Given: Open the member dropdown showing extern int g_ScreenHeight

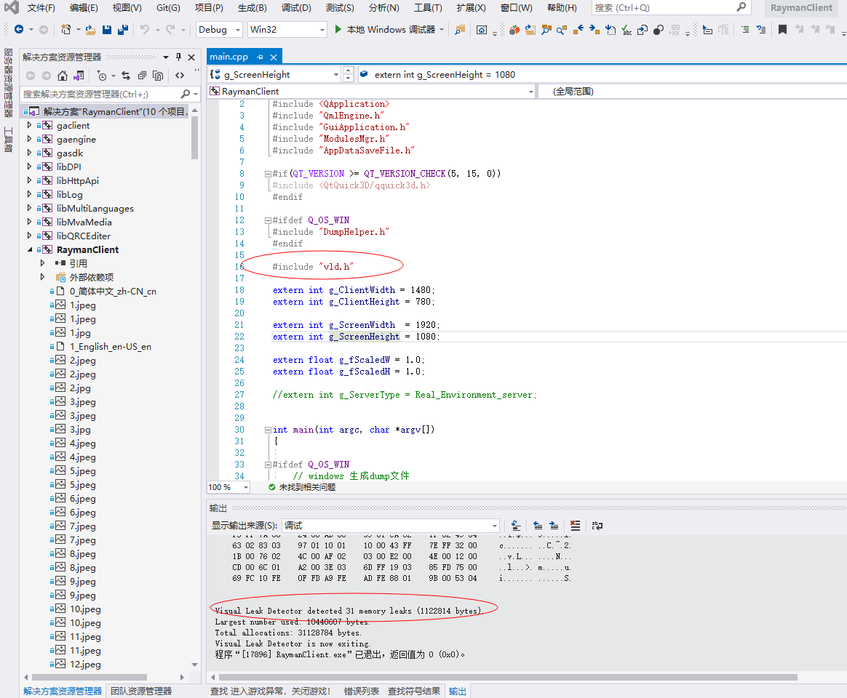Looking at the screenshot, I should click(x=603, y=74).
